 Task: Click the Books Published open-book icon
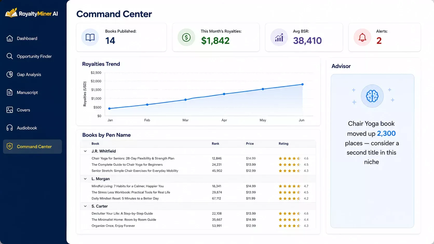90,37
